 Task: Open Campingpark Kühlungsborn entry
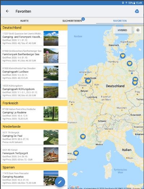coord(34,91)
